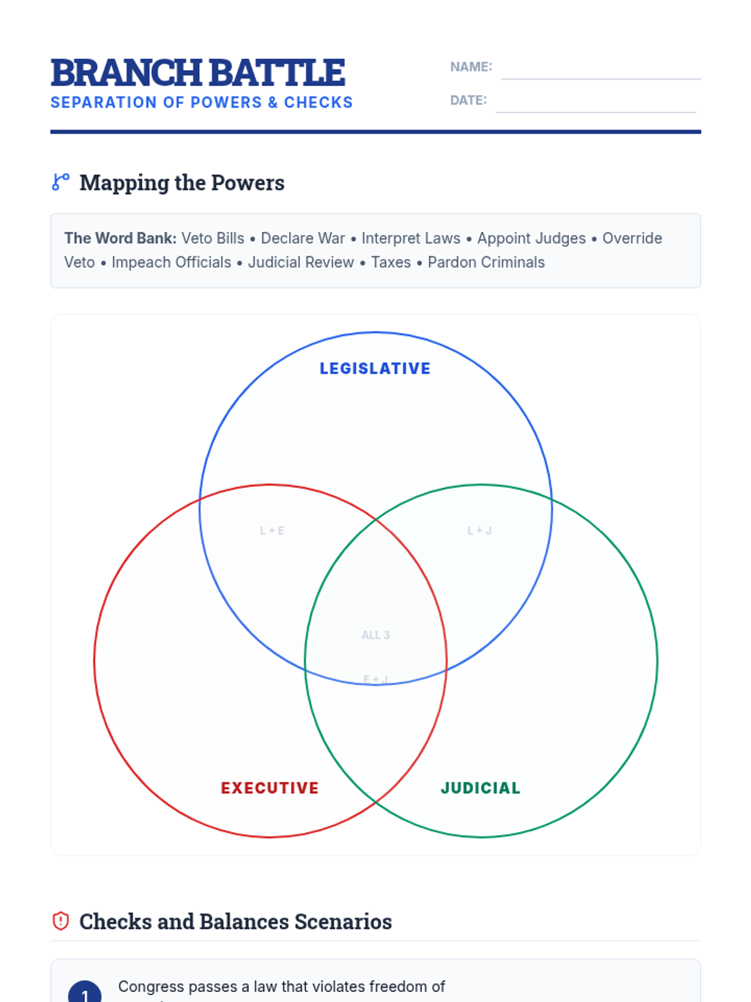Click the E + J overlap region label

pyautogui.click(x=375, y=679)
